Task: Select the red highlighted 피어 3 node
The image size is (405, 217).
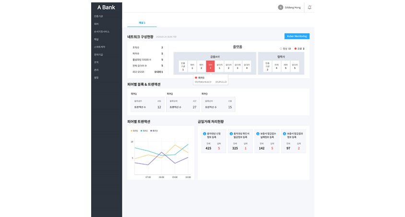Action: tap(210, 66)
